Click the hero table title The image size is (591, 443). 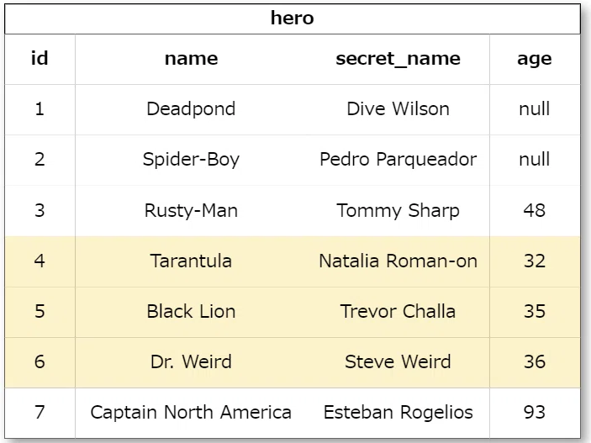click(x=292, y=18)
